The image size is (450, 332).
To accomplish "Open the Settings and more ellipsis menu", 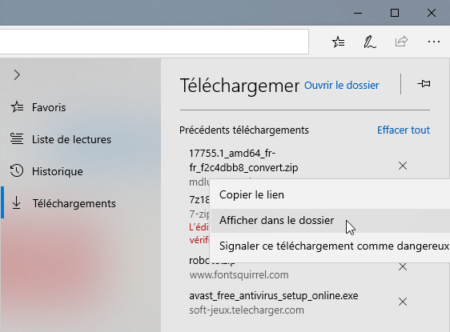I will point(433,42).
